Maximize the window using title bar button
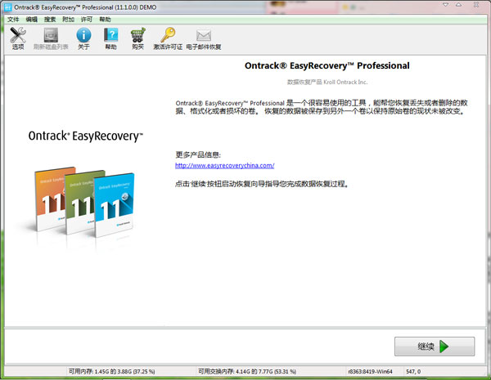 pos(459,5)
